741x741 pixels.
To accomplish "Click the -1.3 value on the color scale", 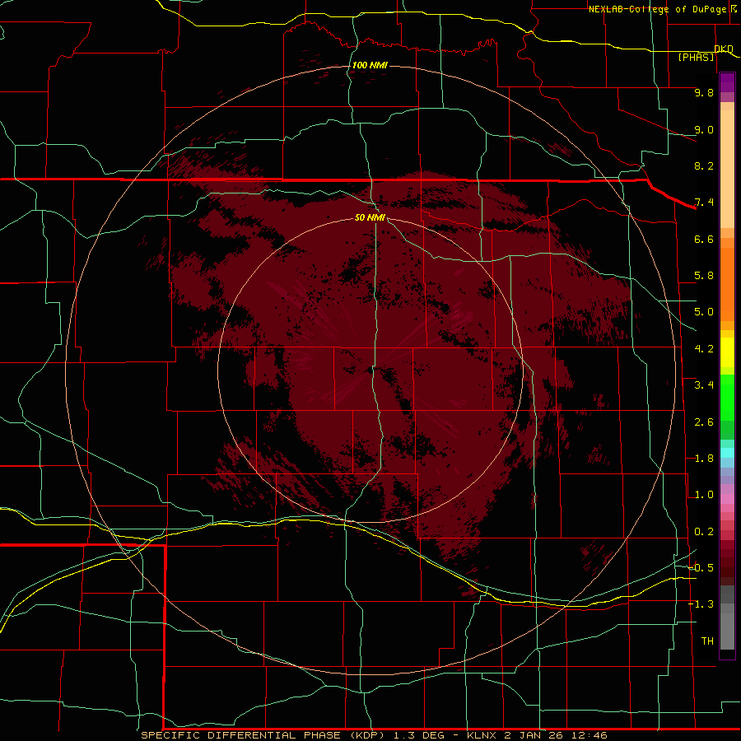I will (x=701, y=604).
